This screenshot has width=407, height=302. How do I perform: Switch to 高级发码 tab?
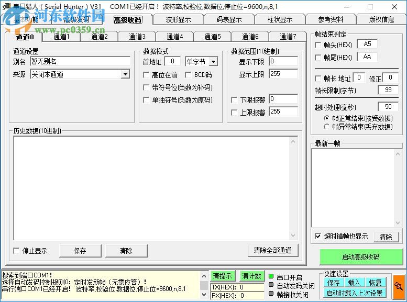[76, 19]
